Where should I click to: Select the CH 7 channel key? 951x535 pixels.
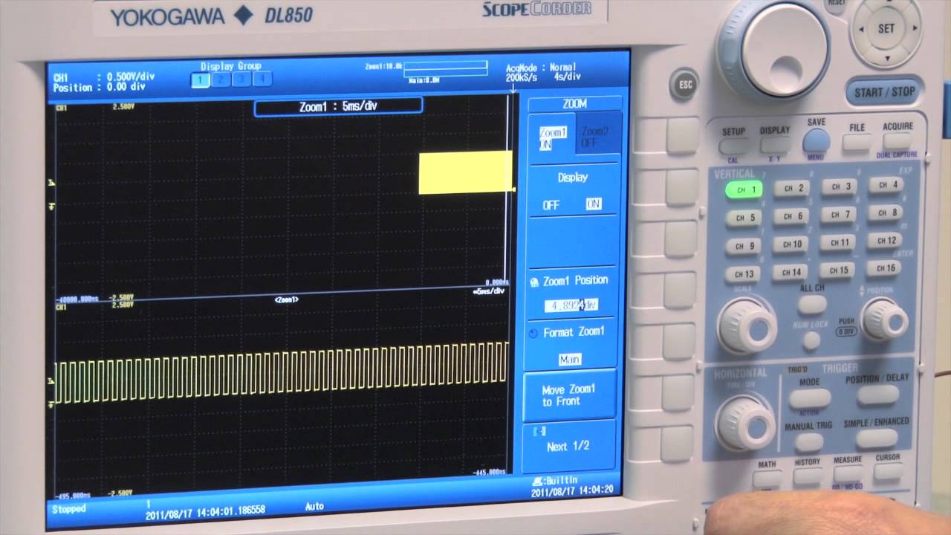click(x=840, y=215)
